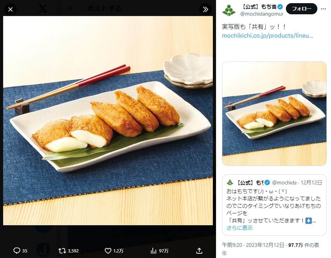
Task: Open the quoted tweet's small avatar icon
Action: coord(230,183)
